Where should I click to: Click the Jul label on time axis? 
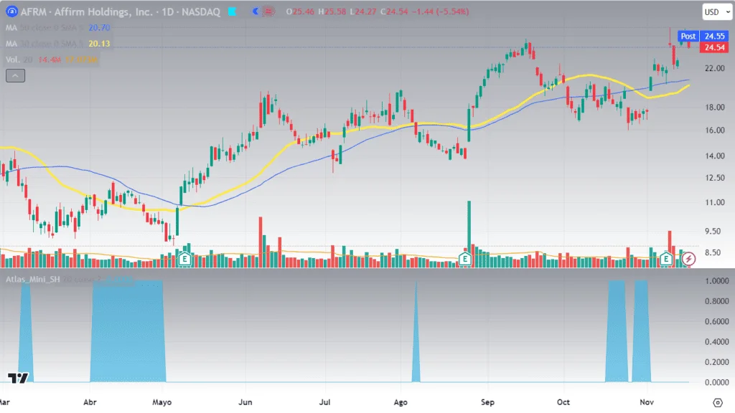click(x=324, y=402)
